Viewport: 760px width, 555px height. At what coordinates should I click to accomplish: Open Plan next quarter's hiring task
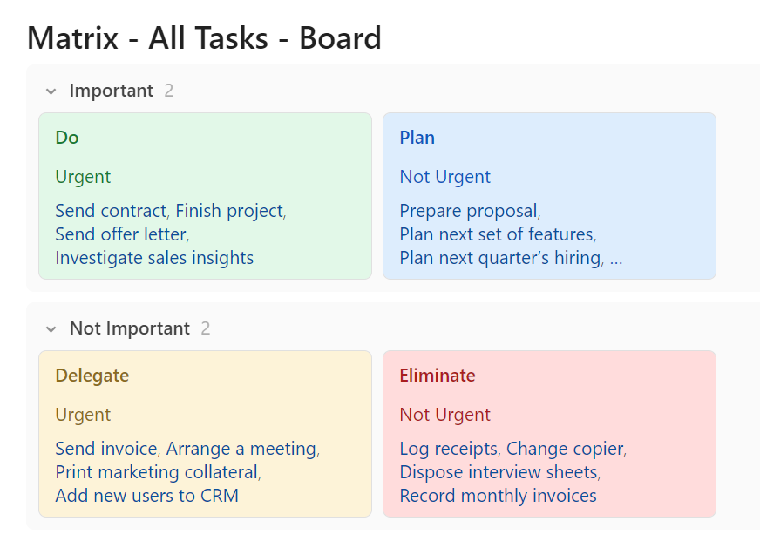point(499,258)
